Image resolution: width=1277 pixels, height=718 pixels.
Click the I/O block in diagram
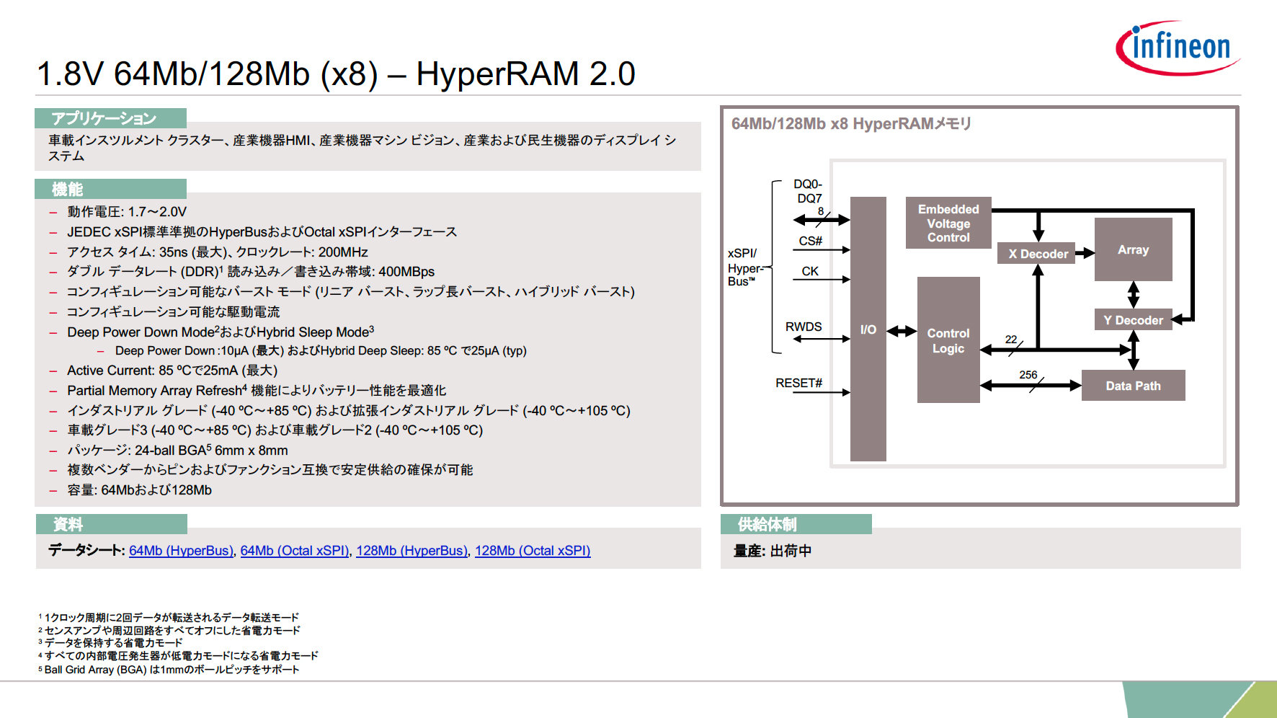tap(868, 329)
